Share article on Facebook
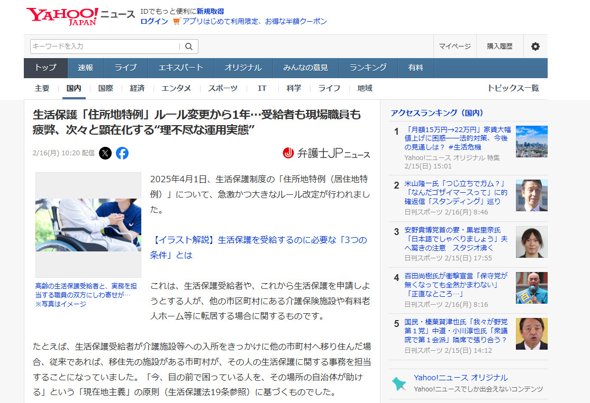590x403 pixels. [x=122, y=153]
